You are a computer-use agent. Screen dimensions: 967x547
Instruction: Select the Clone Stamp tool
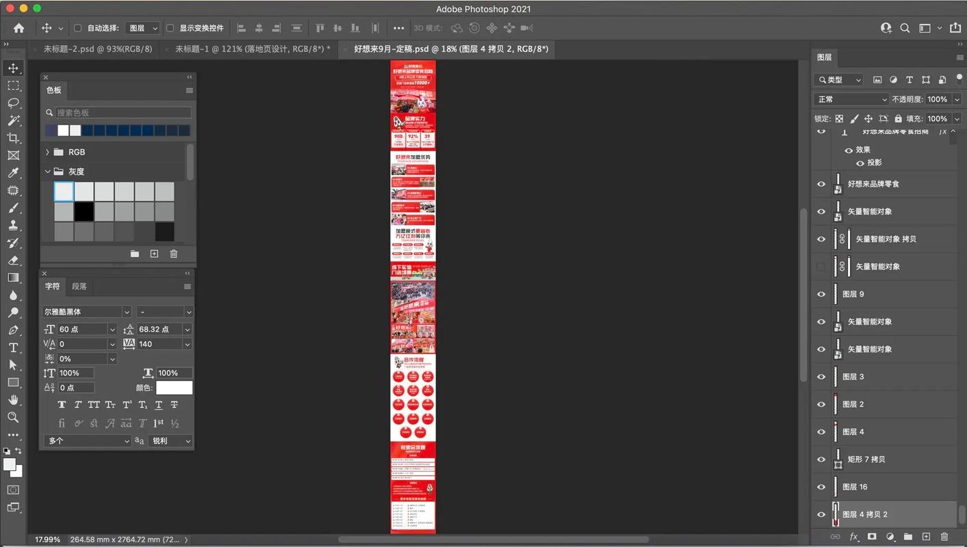tap(13, 225)
